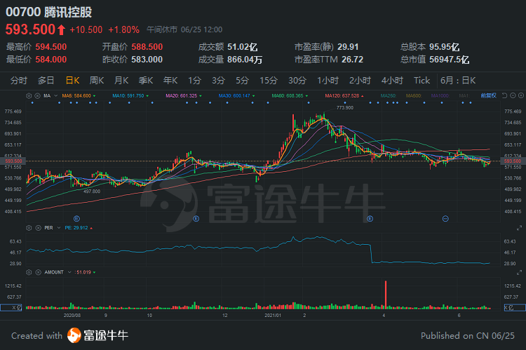Switch to the 2小时 interval tab
This screenshot has width=526, height=350.
tap(360, 81)
